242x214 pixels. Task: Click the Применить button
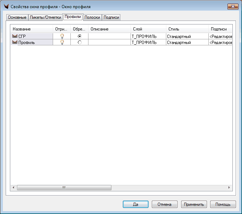click(194, 204)
